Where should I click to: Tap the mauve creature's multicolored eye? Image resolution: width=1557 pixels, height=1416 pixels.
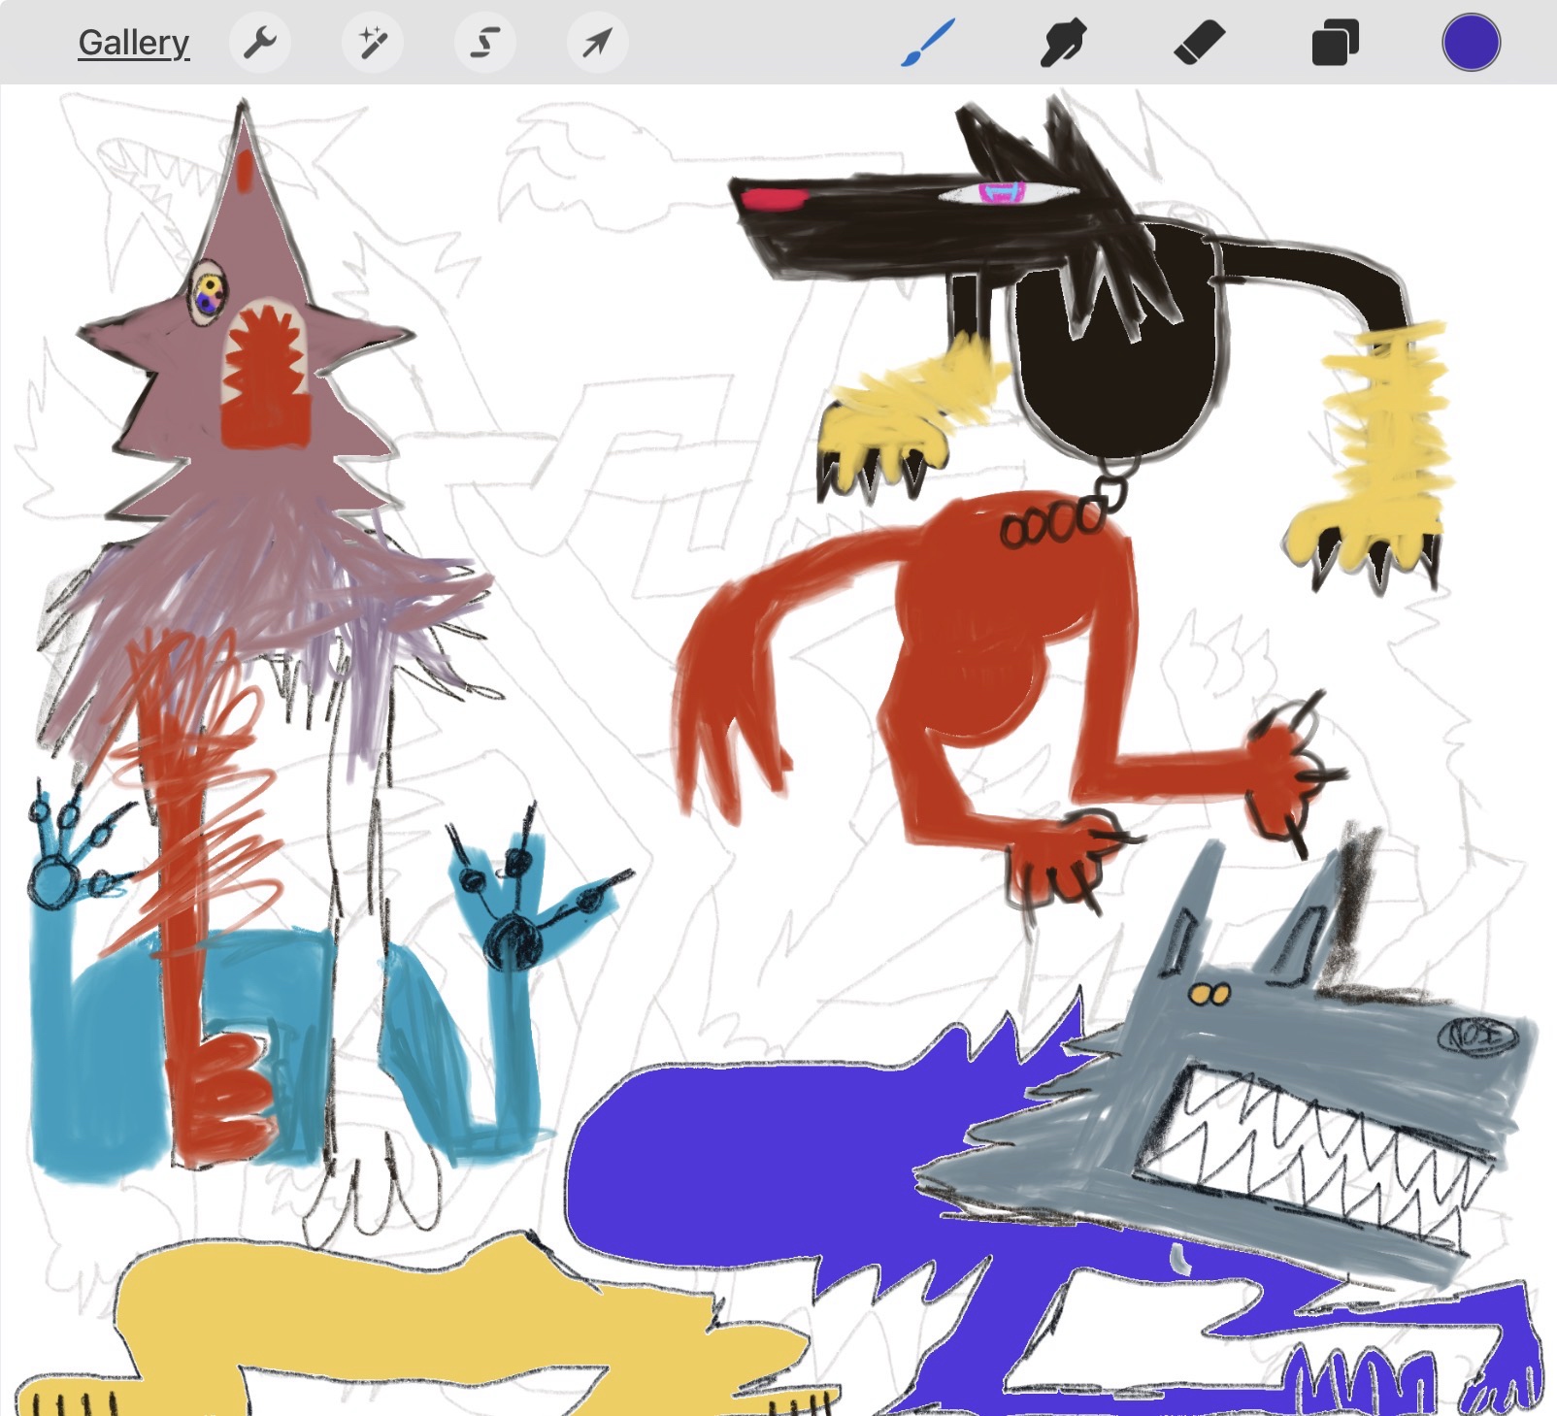point(209,292)
